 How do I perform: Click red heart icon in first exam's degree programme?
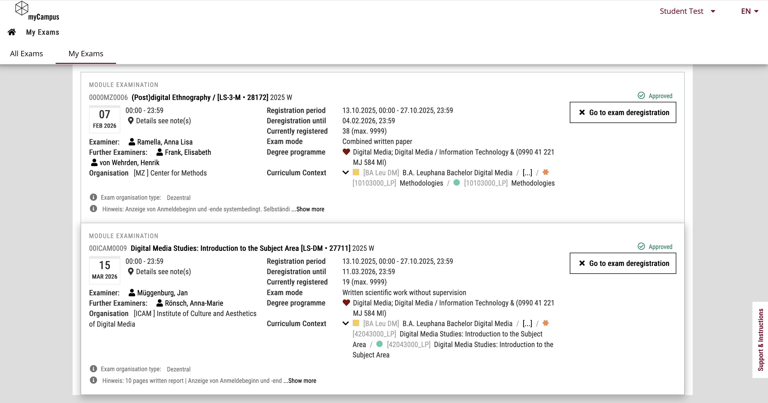[x=346, y=152]
